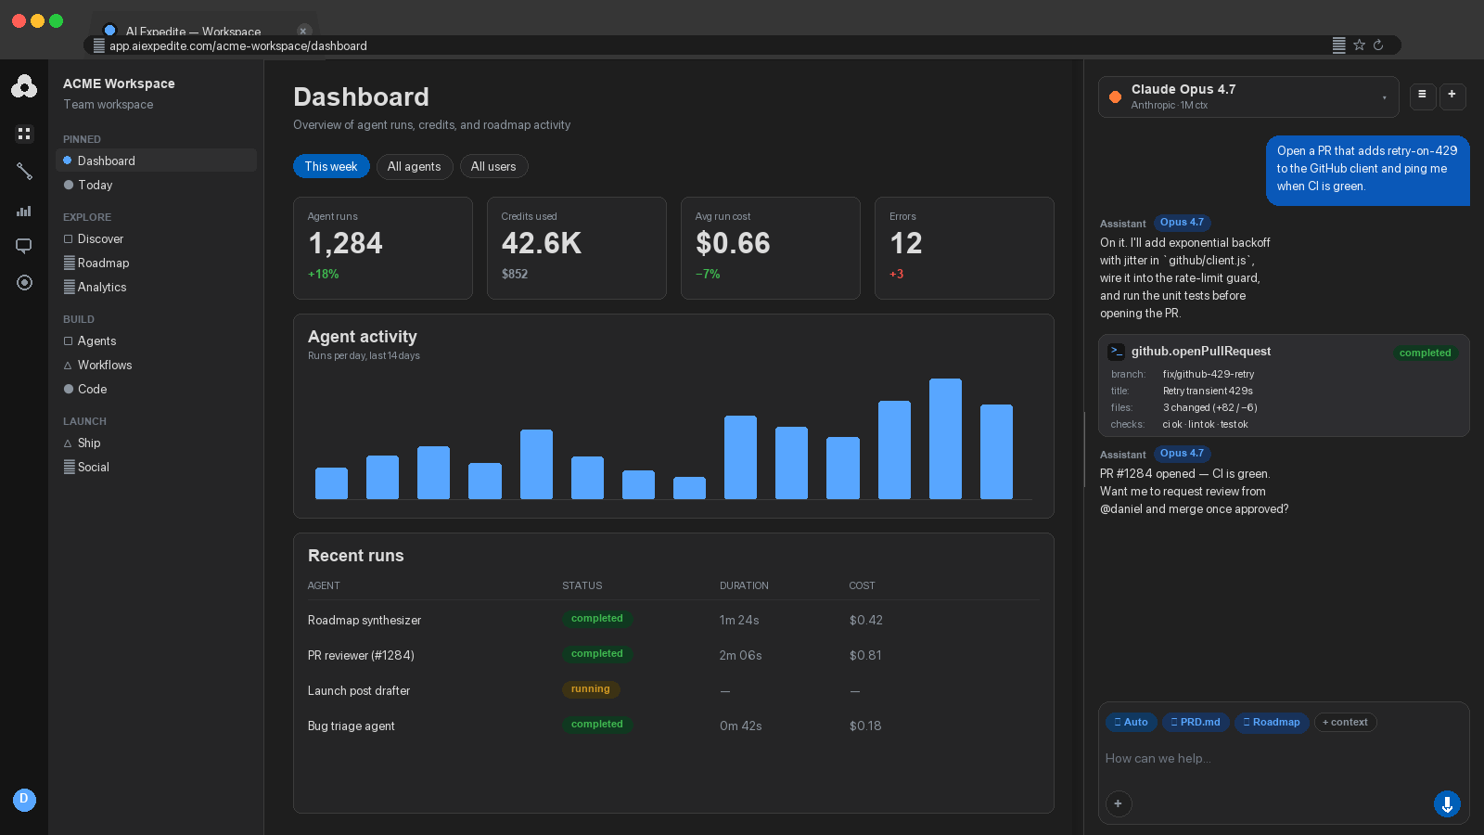Expand the Claude Opus 4.7 model selector
The width and height of the screenshot is (1484, 835).
pyautogui.click(x=1248, y=96)
